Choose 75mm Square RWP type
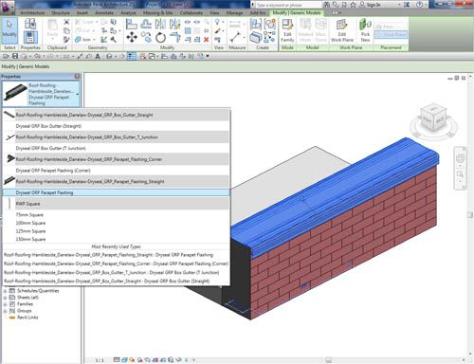The height and width of the screenshot is (364, 474). [x=116, y=215]
